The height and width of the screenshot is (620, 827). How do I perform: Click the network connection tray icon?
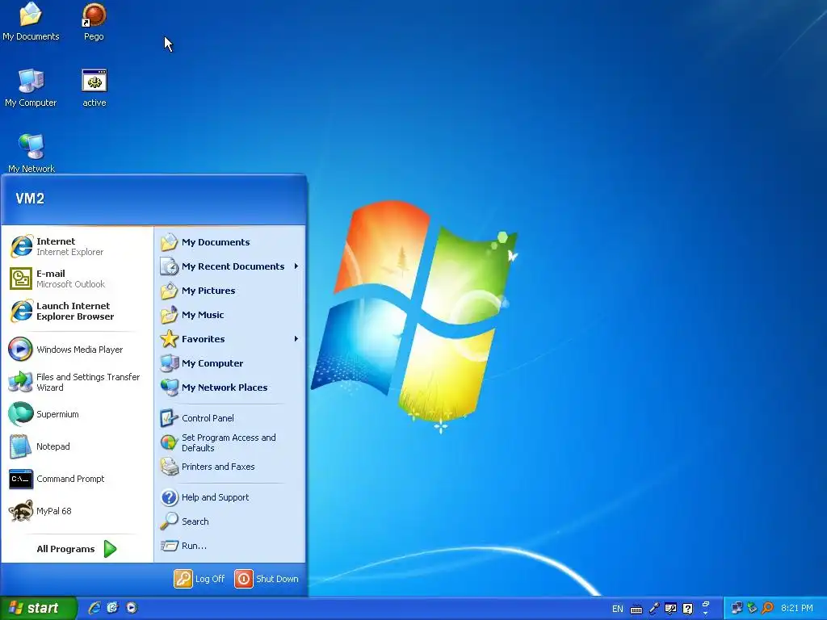tap(737, 609)
